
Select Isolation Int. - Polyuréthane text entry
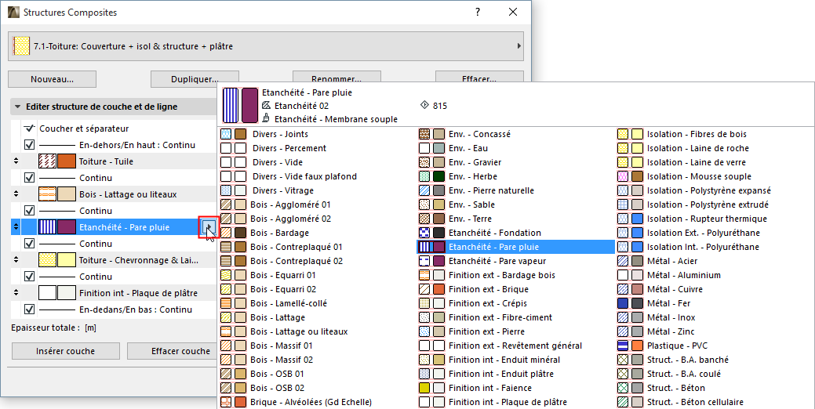[703, 247]
